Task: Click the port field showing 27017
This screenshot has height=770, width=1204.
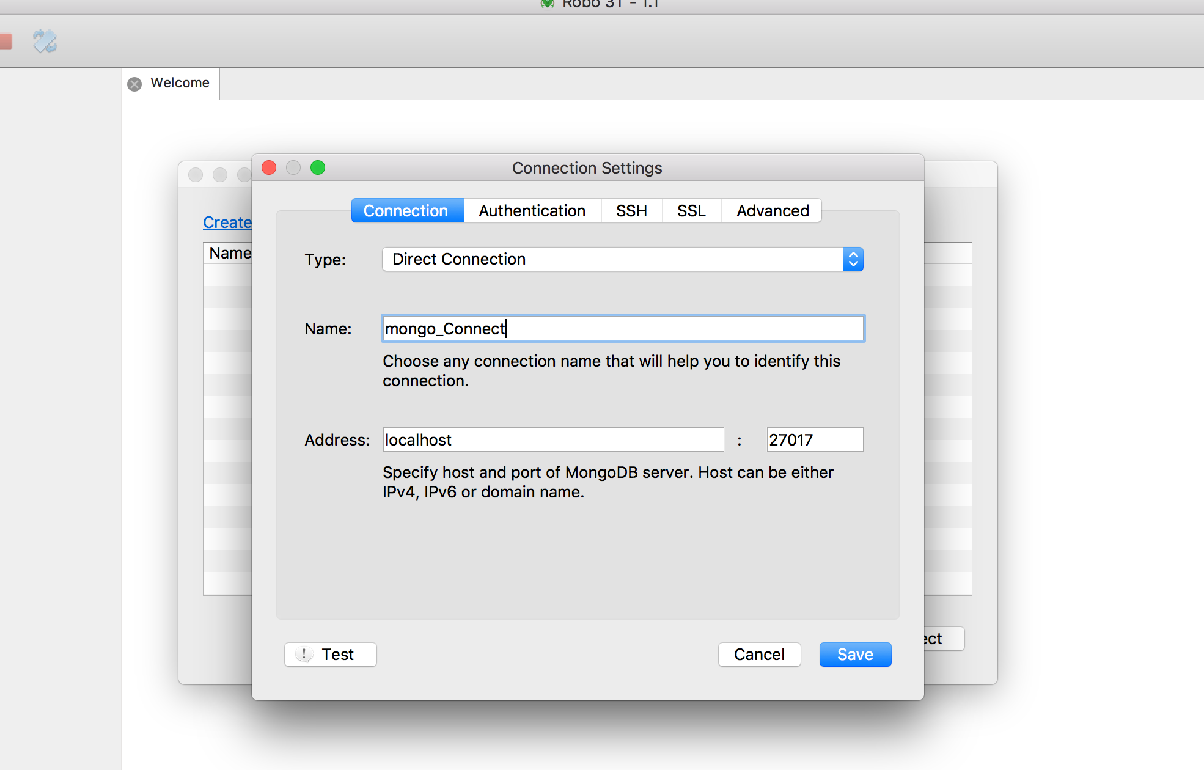Action: (814, 440)
